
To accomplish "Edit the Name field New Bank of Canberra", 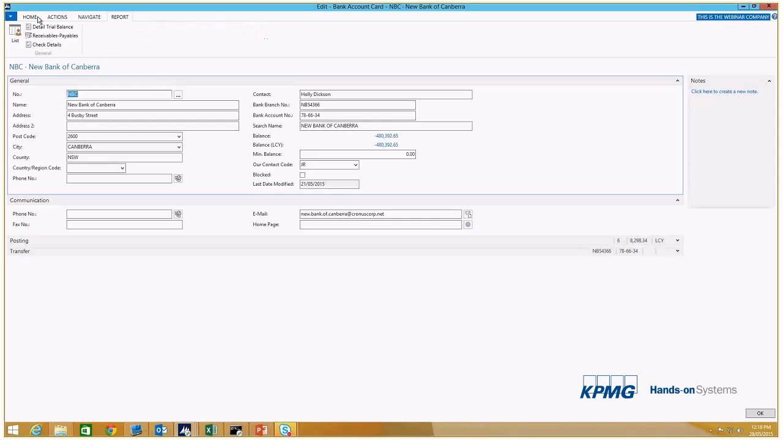I will click(153, 105).
